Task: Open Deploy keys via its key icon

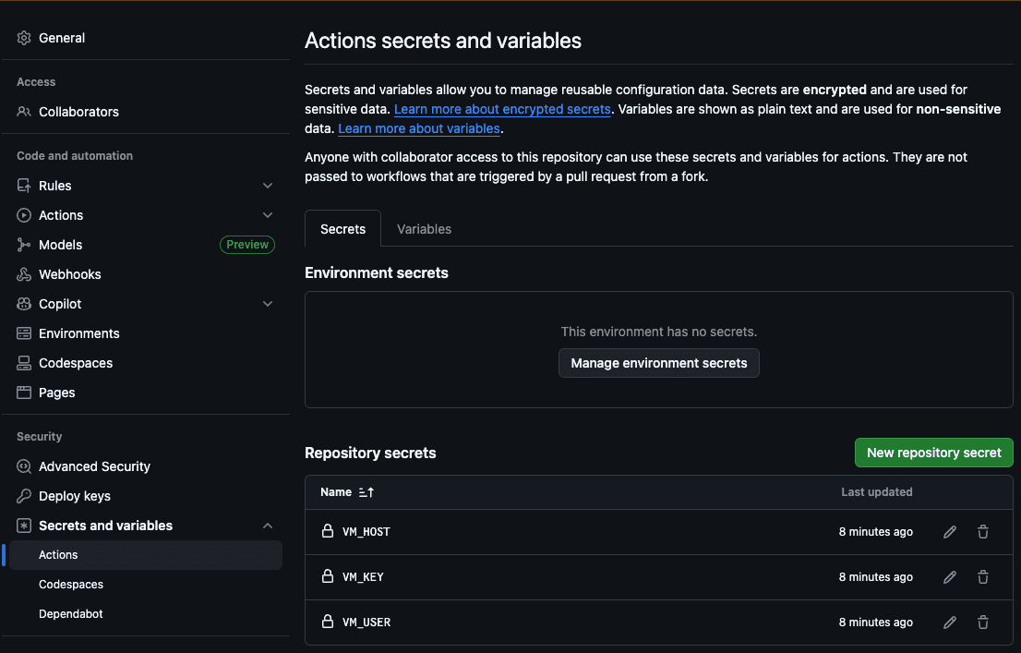Action: (x=23, y=496)
